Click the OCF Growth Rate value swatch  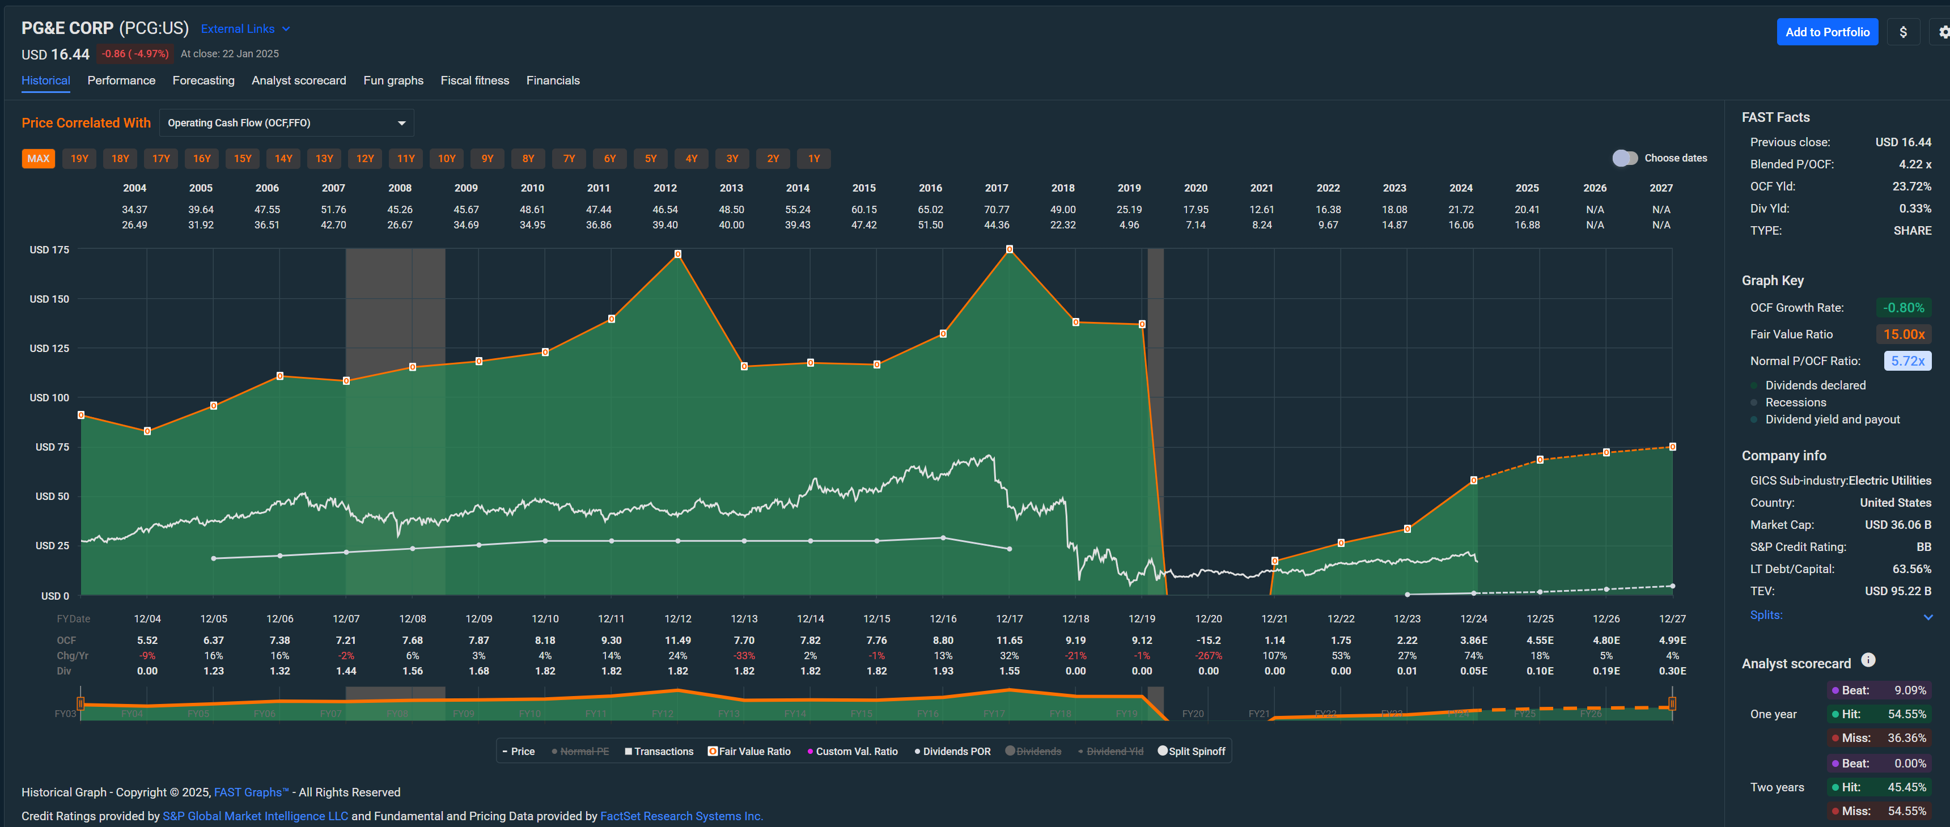coord(1903,307)
